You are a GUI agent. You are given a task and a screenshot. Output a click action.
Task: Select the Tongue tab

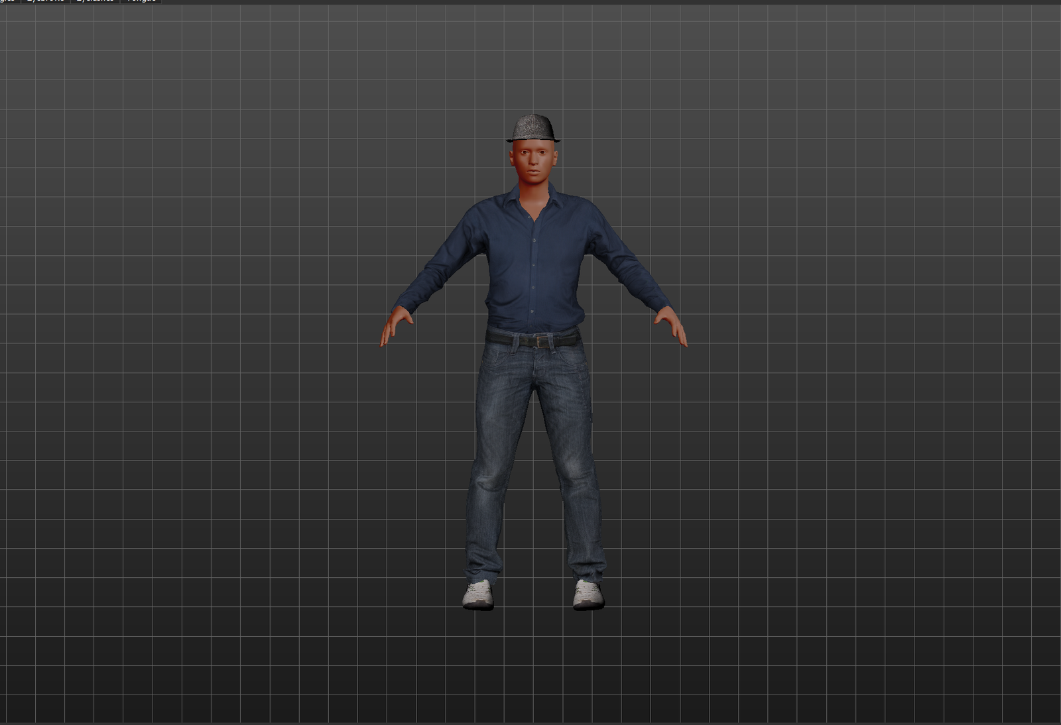coord(141,1)
